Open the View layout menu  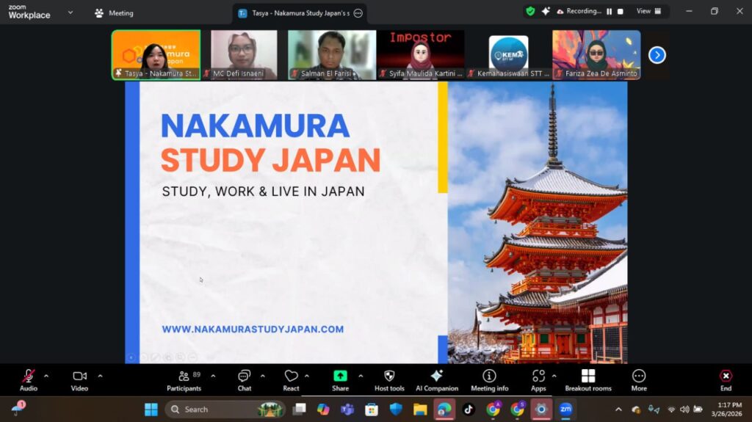(649, 11)
